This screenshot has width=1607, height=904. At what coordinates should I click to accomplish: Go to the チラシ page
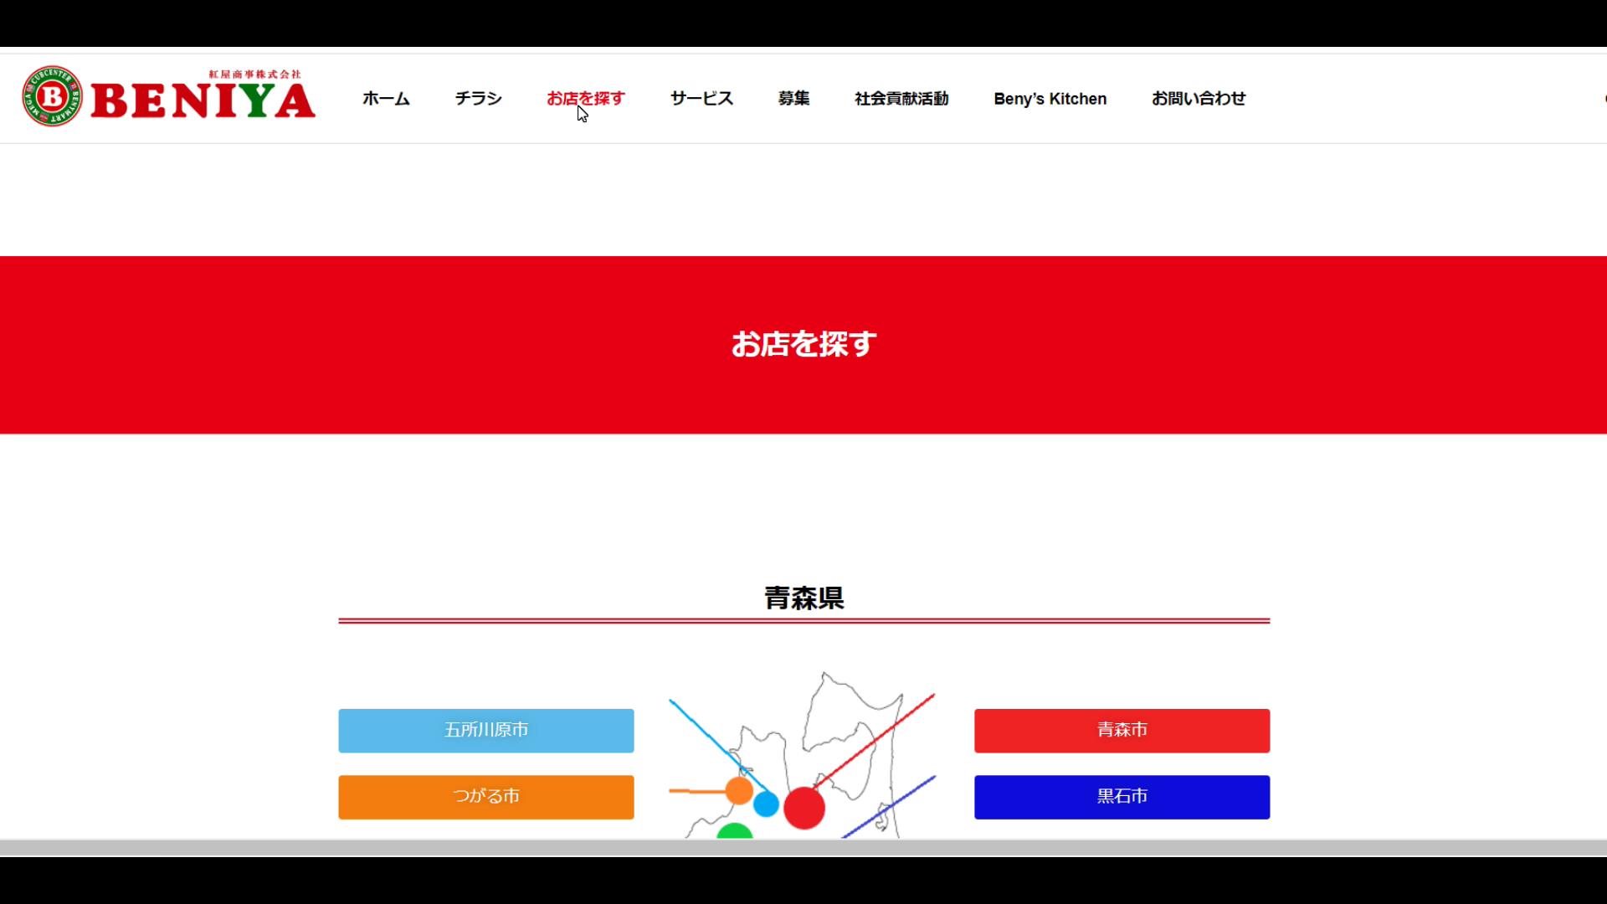point(478,99)
